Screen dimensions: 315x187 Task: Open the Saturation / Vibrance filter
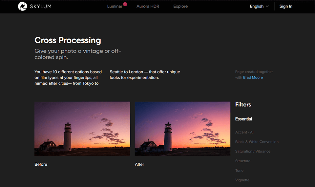(253, 152)
